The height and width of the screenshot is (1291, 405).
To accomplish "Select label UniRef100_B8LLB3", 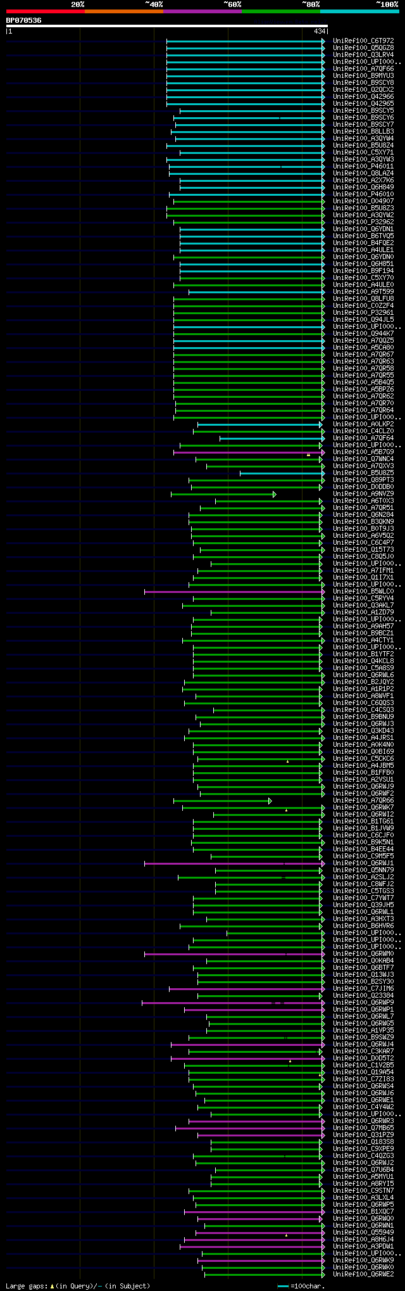I will pos(363,132).
